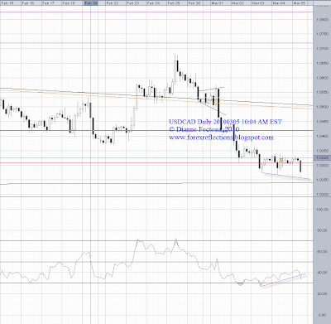Click the Feb 16 date label

tap(28, 2)
